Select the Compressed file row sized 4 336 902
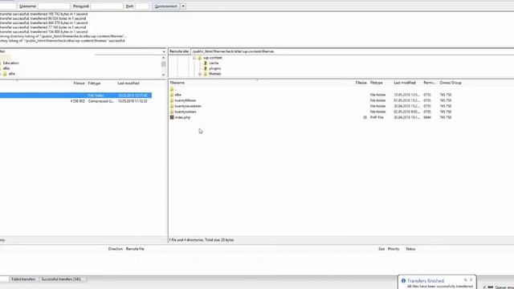The width and height of the screenshot is (514, 289). coord(75,101)
